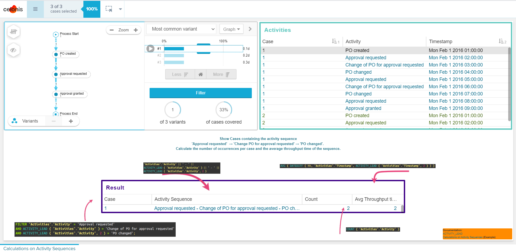Click the Approval requested sequence result cell
Screen dimensions: 516x252
click(227, 208)
